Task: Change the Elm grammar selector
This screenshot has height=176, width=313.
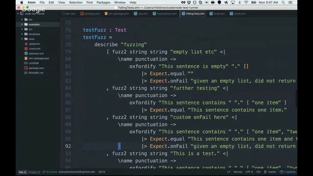Action: click(x=259, y=172)
